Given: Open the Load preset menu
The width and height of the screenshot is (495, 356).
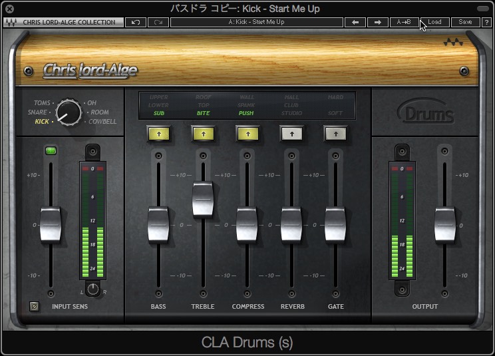Looking at the screenshot, I should click(434, 22).
